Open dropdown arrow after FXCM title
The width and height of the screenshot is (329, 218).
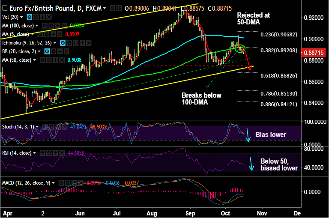[105, 9]
